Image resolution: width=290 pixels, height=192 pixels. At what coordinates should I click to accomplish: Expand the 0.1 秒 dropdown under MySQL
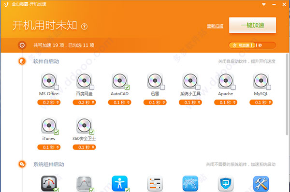pyautogui.click(x=261, y=103)
